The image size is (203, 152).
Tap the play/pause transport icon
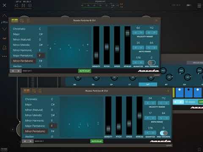(23, 5)
